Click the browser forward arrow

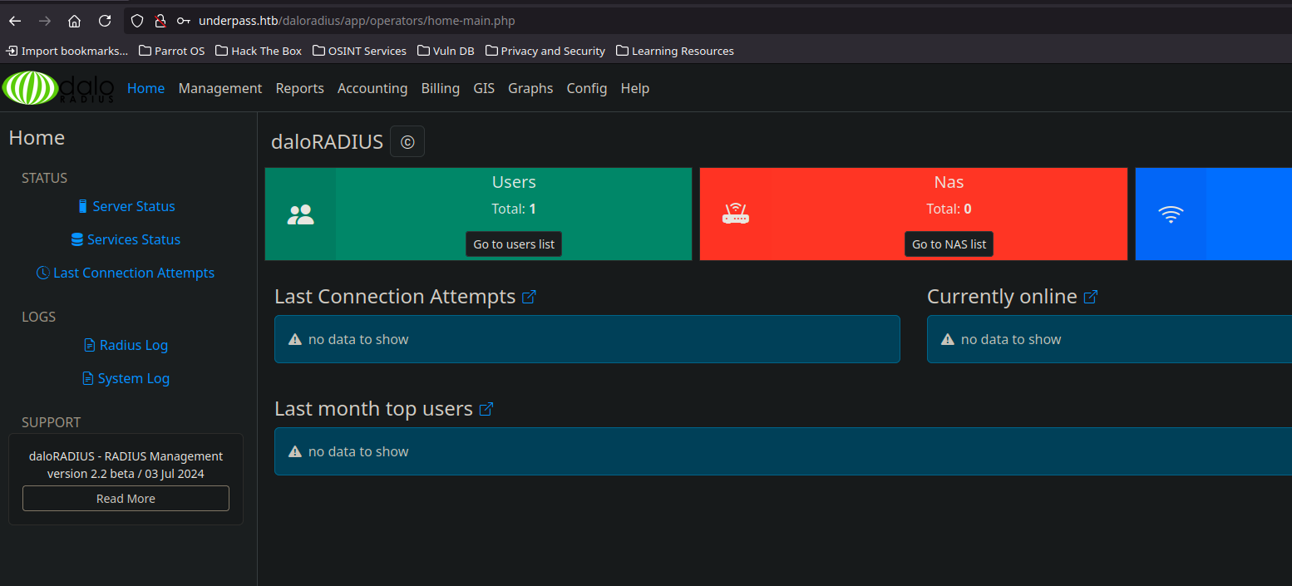(x=45, y=21)
